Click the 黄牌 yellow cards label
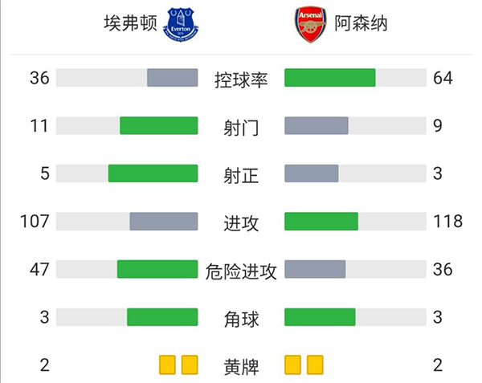 [241, 369]
